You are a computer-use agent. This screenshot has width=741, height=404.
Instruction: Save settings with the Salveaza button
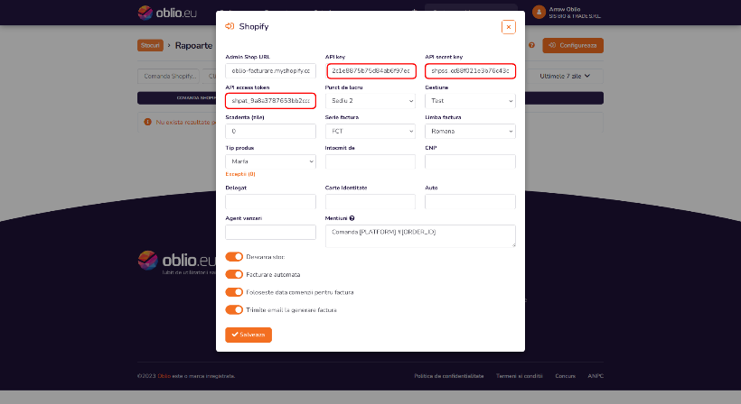(x=249, y=335)
